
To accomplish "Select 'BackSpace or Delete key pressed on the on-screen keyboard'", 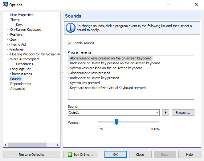I will [x=115, y=63].
